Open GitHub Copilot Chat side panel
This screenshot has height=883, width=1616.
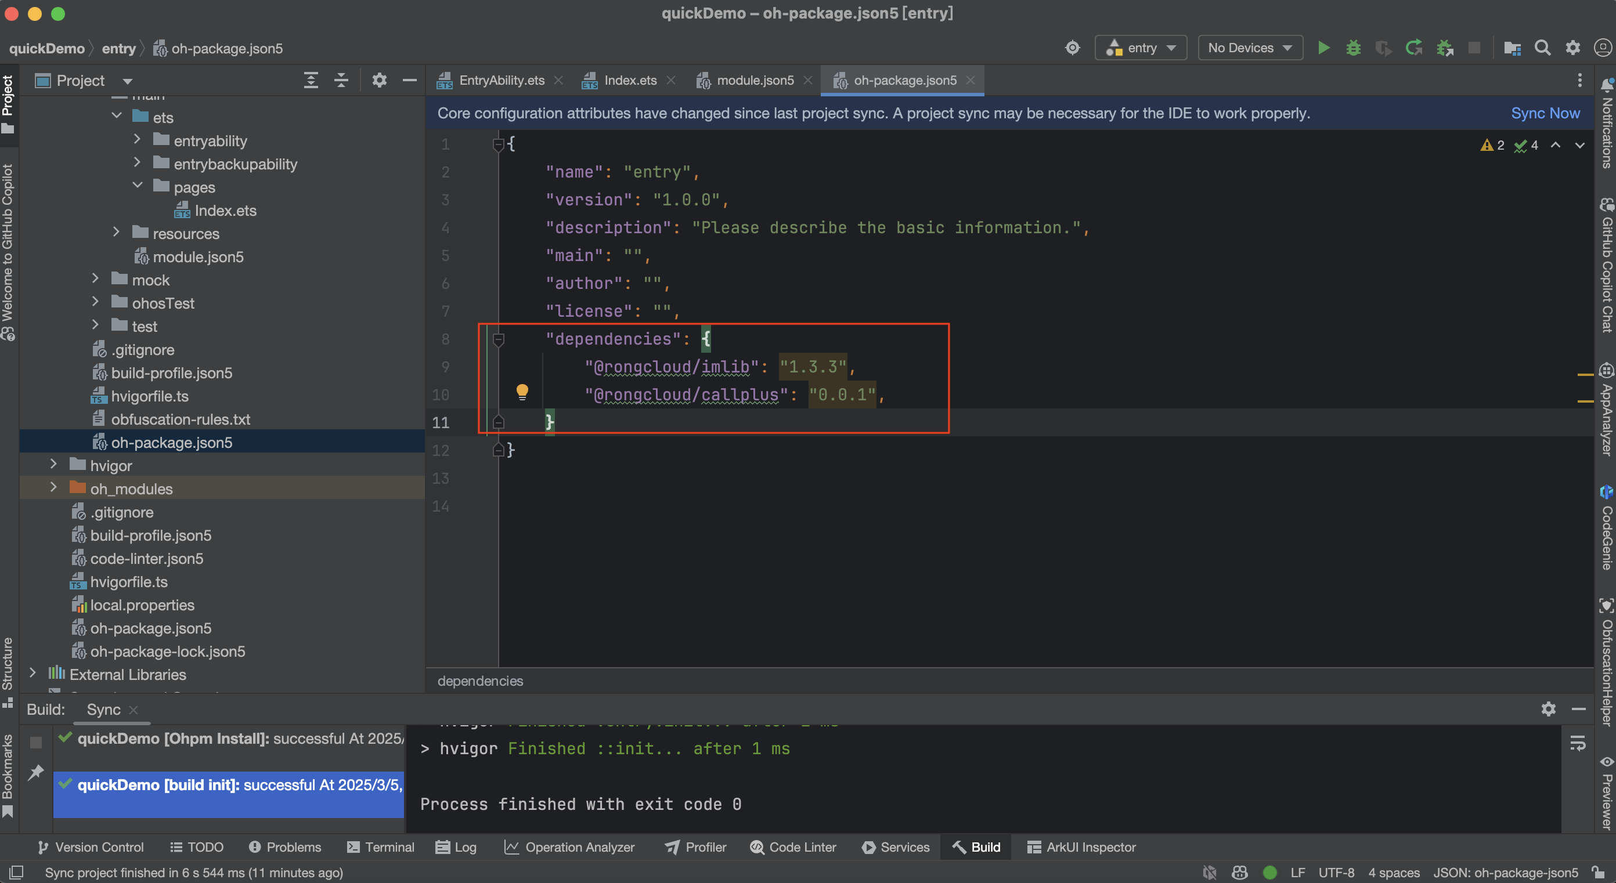pyautogui.click(x=1607, y=265)
